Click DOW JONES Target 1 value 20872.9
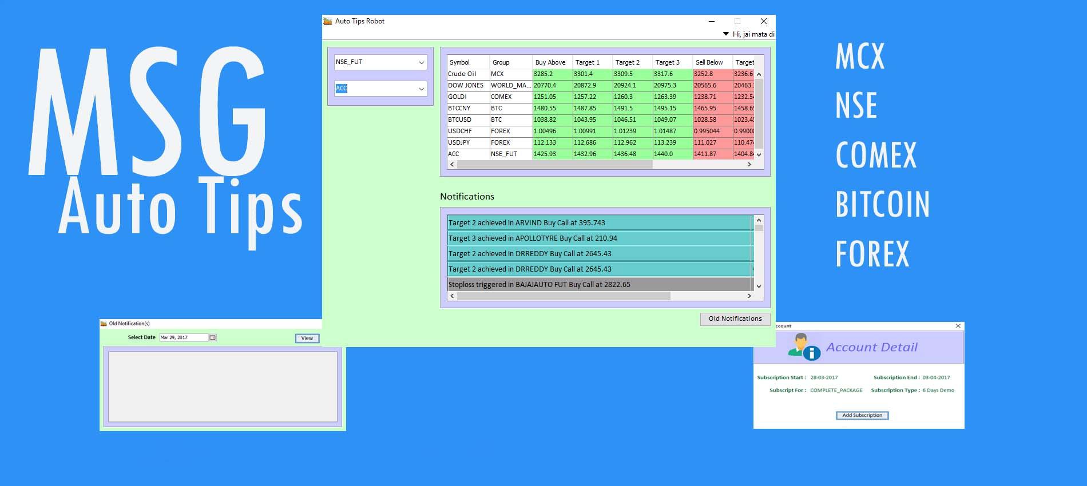This screenshot has width=1087, height=486. (x=593, y=86)
